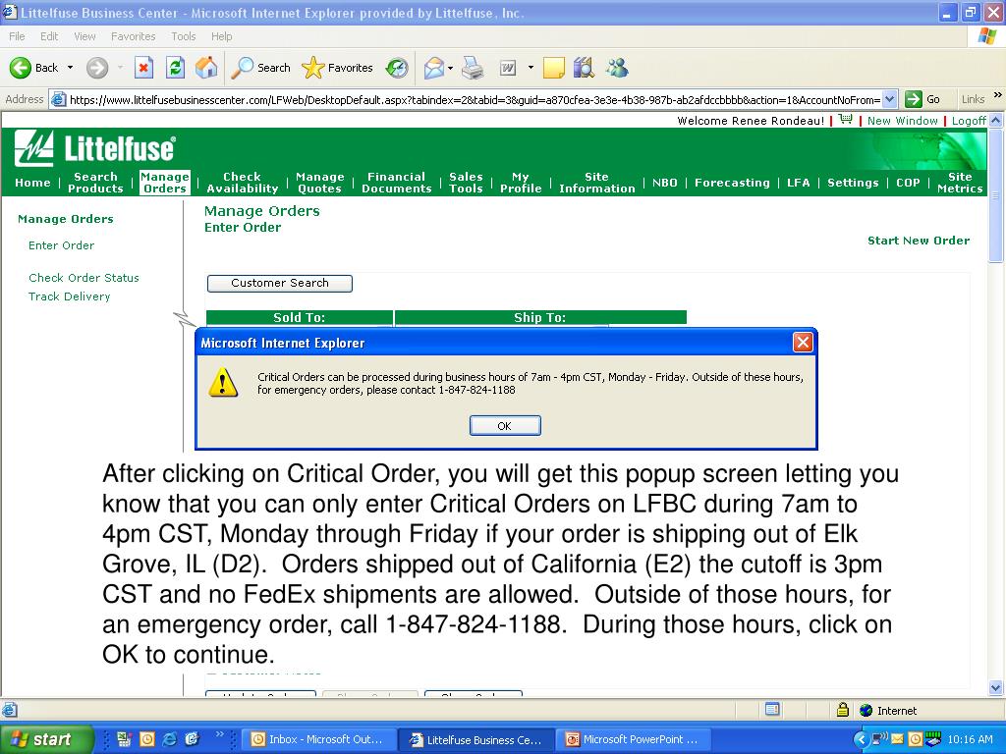Open the Search pane in the toolbar
1006x754 pixels.
[260, 68]
